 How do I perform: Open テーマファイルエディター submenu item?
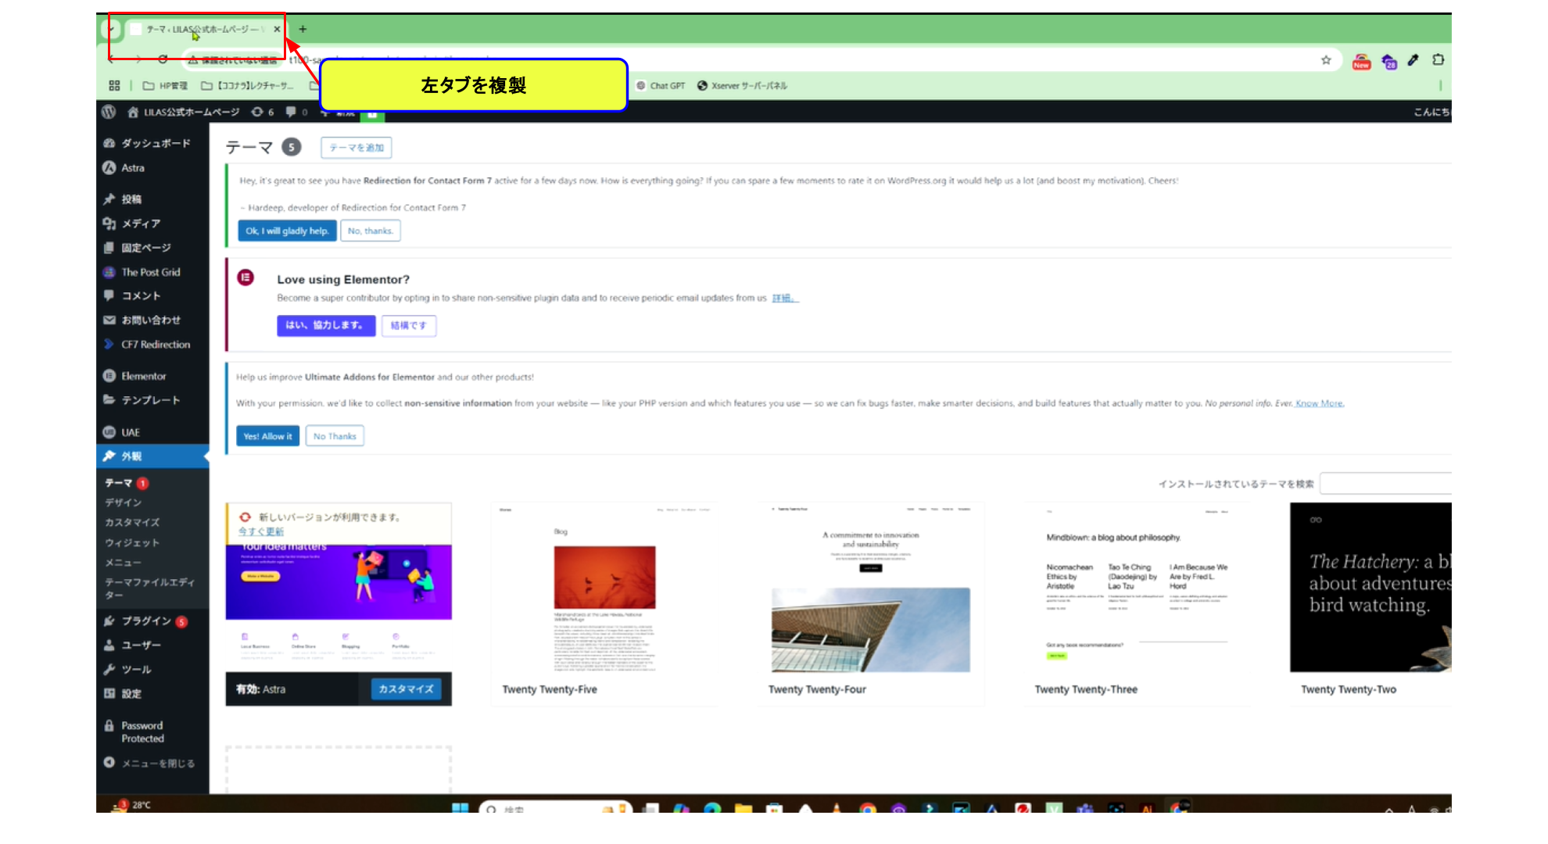point(149,588)
